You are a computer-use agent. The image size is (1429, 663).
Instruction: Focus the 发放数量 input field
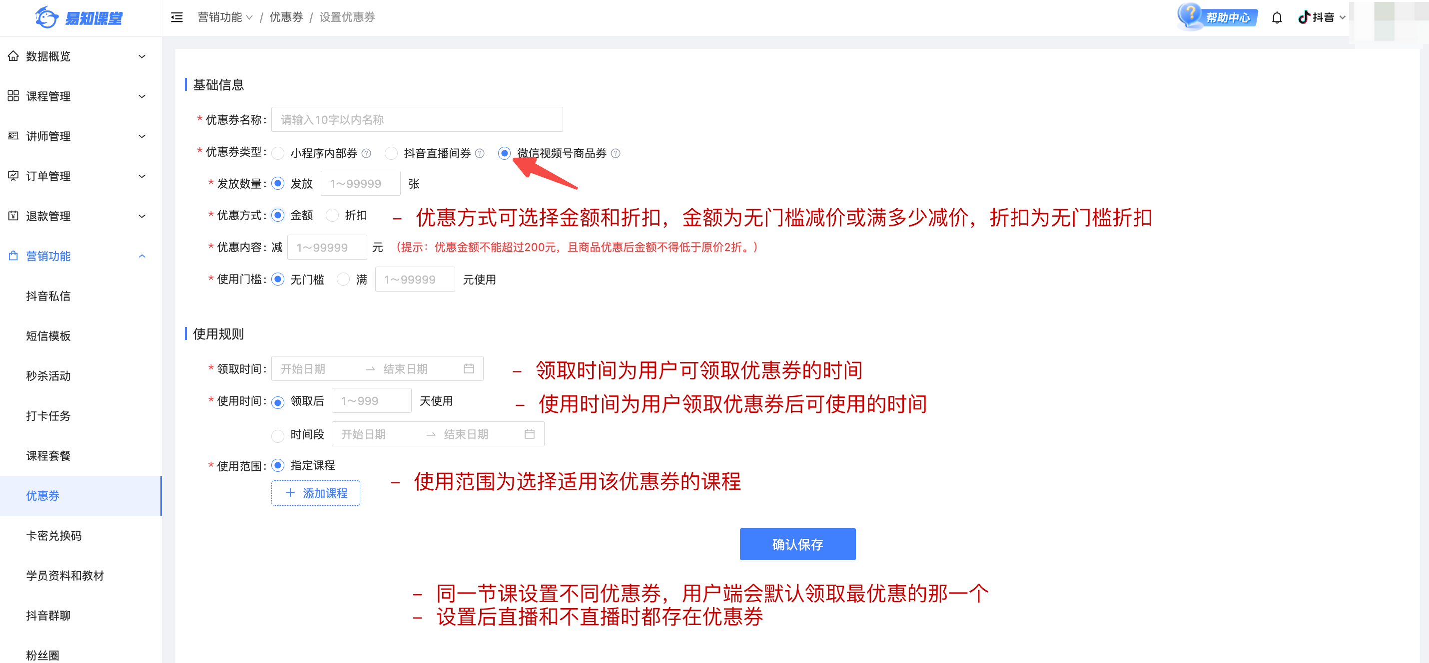point(360,184)
